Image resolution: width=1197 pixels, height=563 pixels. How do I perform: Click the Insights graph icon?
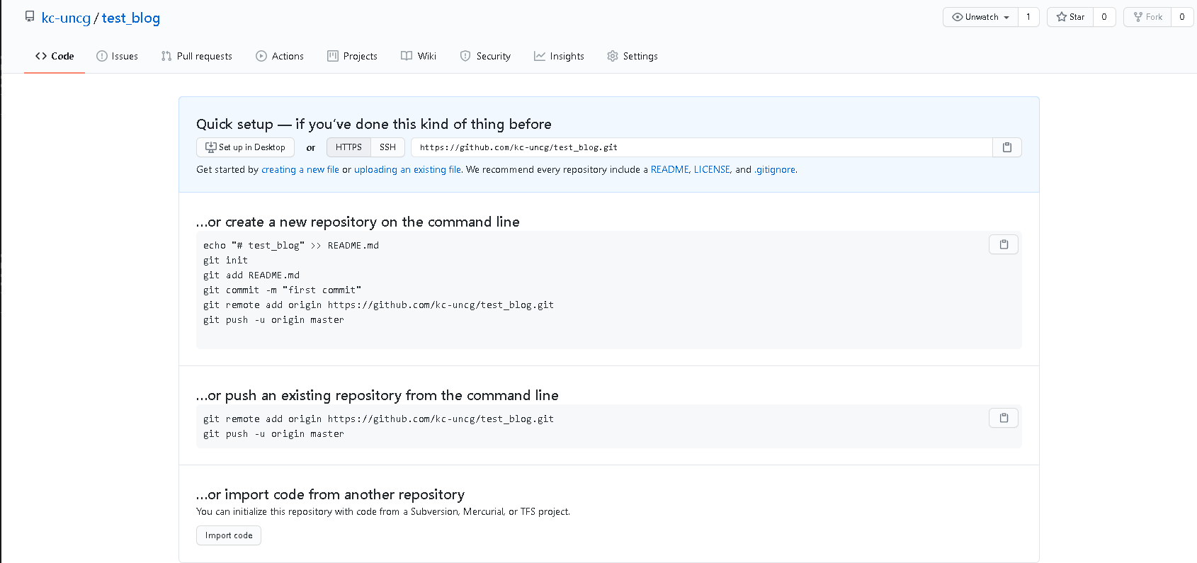(540, 56)
